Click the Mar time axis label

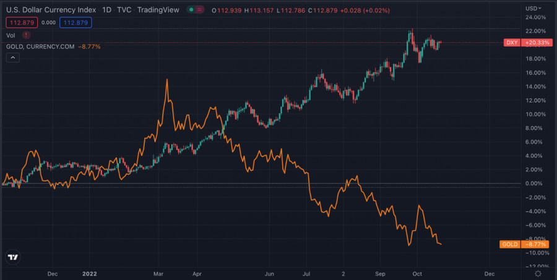coord(159,273)
